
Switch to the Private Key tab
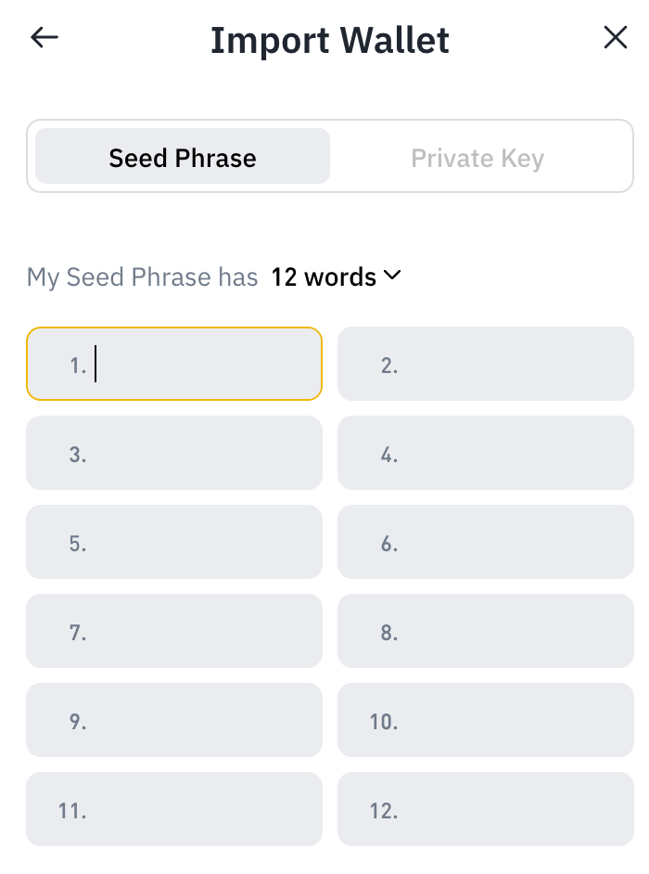[477, 158]
